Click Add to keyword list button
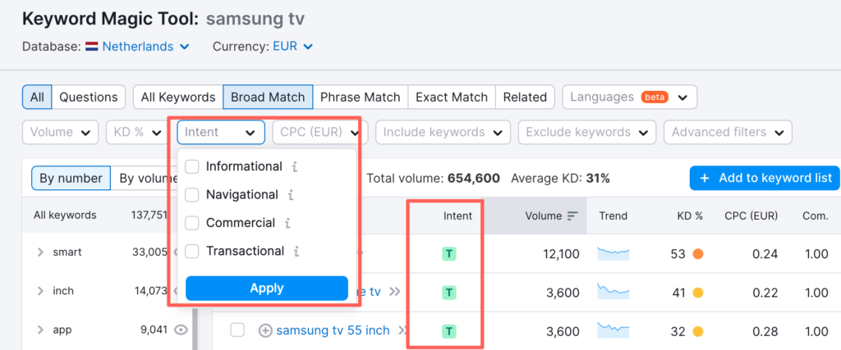The width and height of the screenshot is (841, 350). pos(764,178)
